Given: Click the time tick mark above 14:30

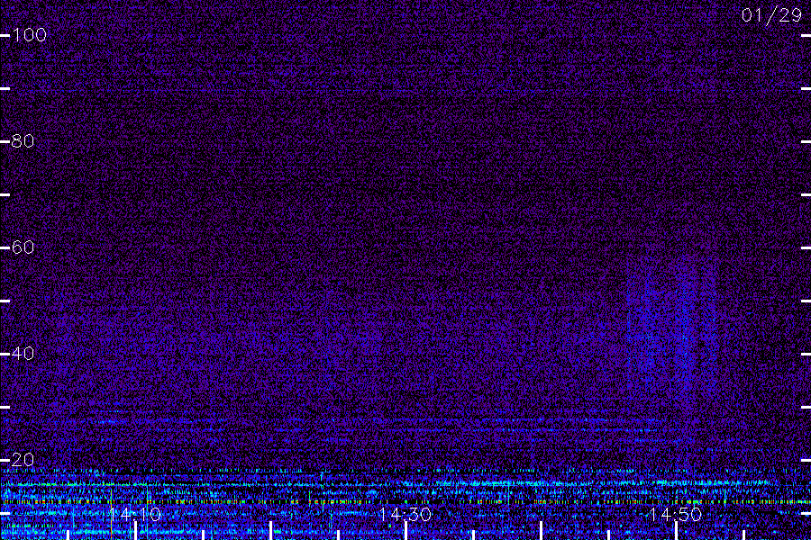Looking at the screenshot, I should point(406,531).
